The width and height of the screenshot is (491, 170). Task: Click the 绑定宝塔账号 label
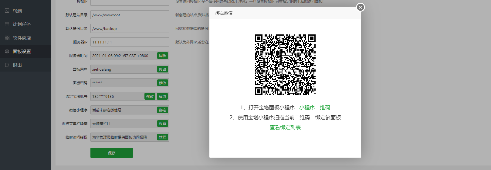click(76, 96)
